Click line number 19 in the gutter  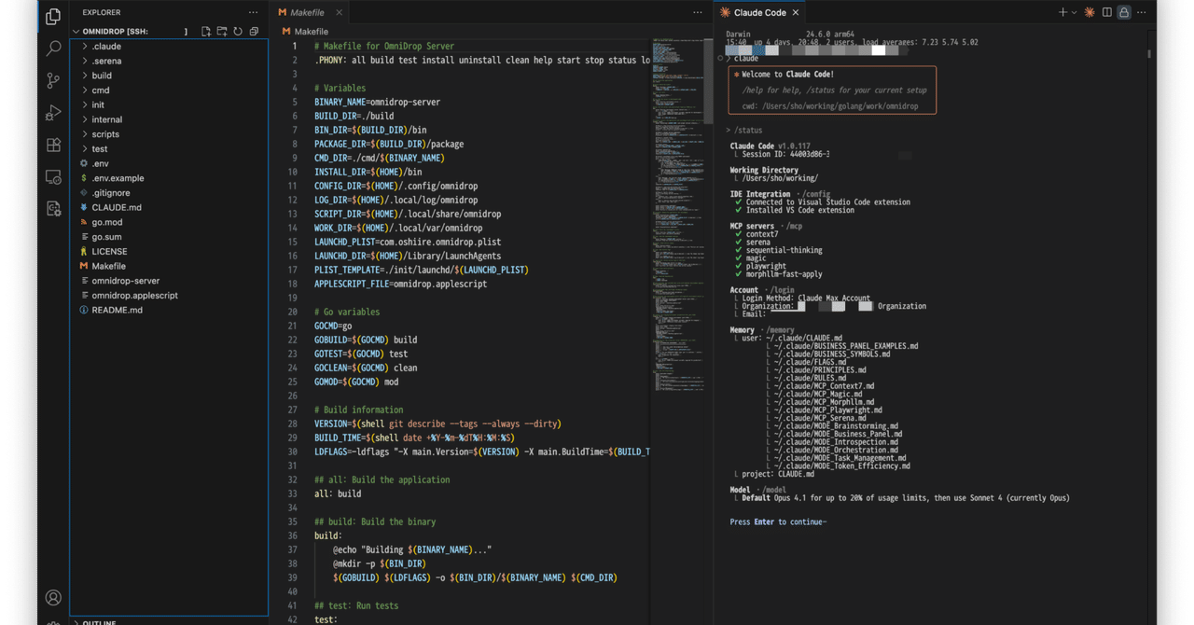coord(293,298)
